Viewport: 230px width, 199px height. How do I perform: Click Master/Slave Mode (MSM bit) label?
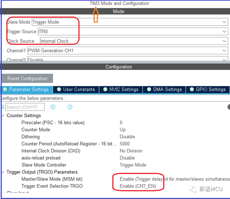click(x=52, y=179)
